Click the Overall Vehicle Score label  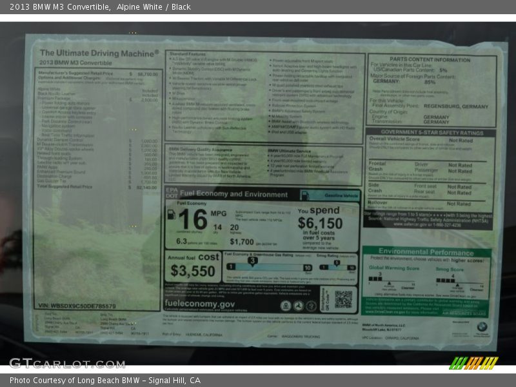tap(394, 139)
